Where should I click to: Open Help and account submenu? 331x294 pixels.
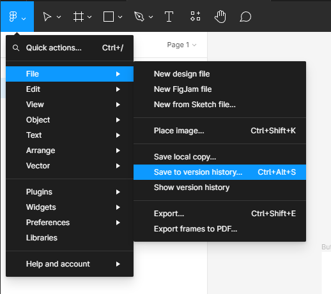click(70, 264)
